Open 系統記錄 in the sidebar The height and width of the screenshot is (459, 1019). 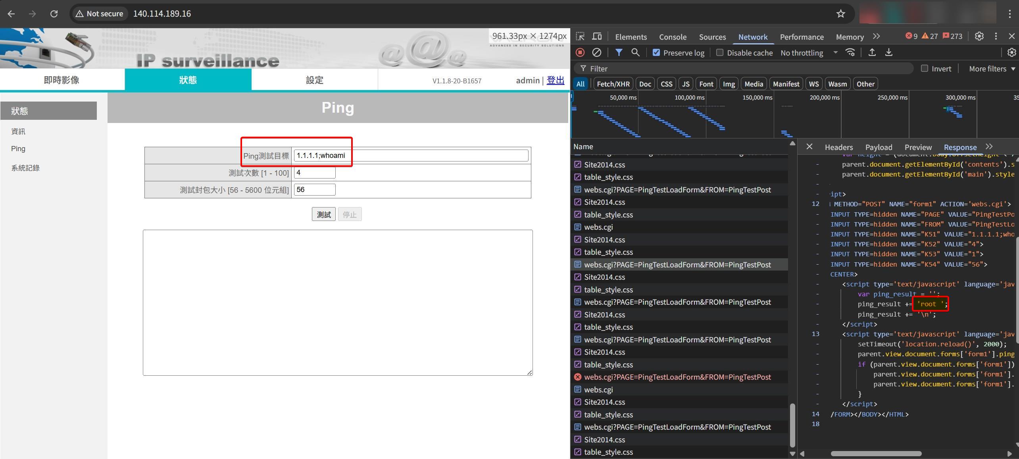coord(25,168)
